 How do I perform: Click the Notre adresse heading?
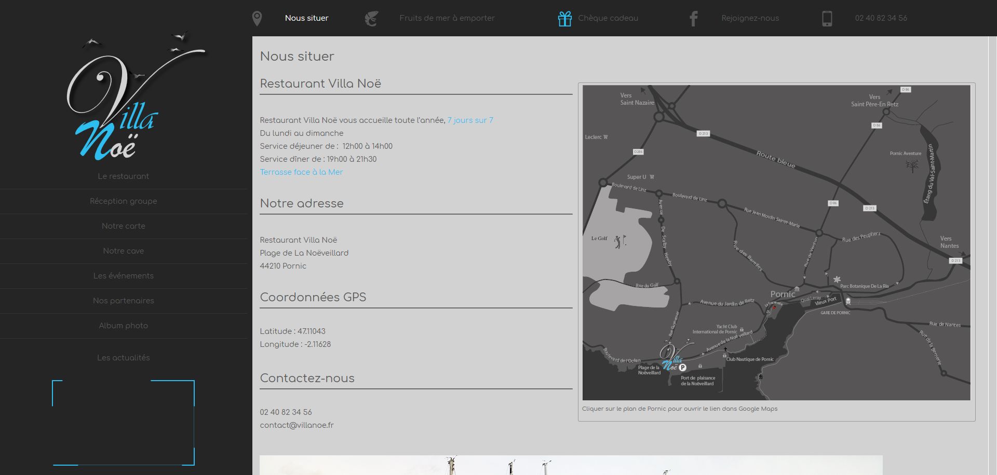click(302, 203)
